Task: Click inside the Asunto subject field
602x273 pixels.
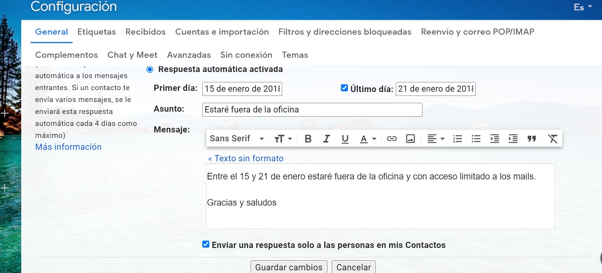Action: (x=312, y=110)
